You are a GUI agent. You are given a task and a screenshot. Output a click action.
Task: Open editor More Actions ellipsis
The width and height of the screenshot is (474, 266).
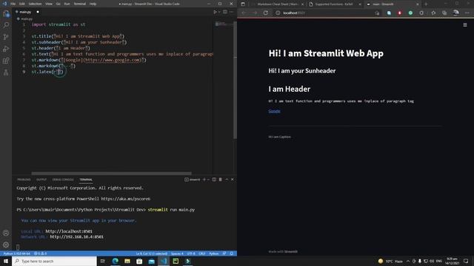pos(231,12)
